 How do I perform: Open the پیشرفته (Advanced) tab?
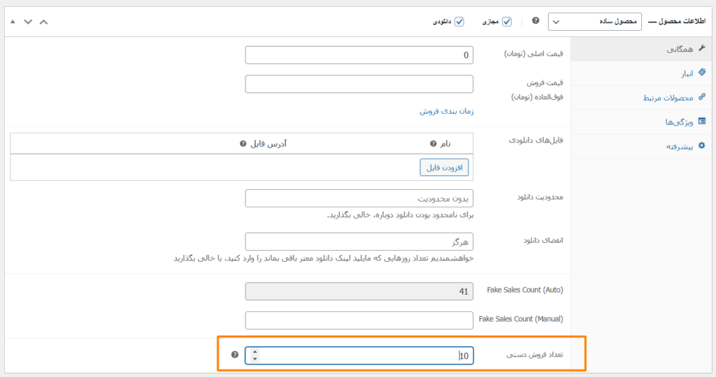point(640,147)
